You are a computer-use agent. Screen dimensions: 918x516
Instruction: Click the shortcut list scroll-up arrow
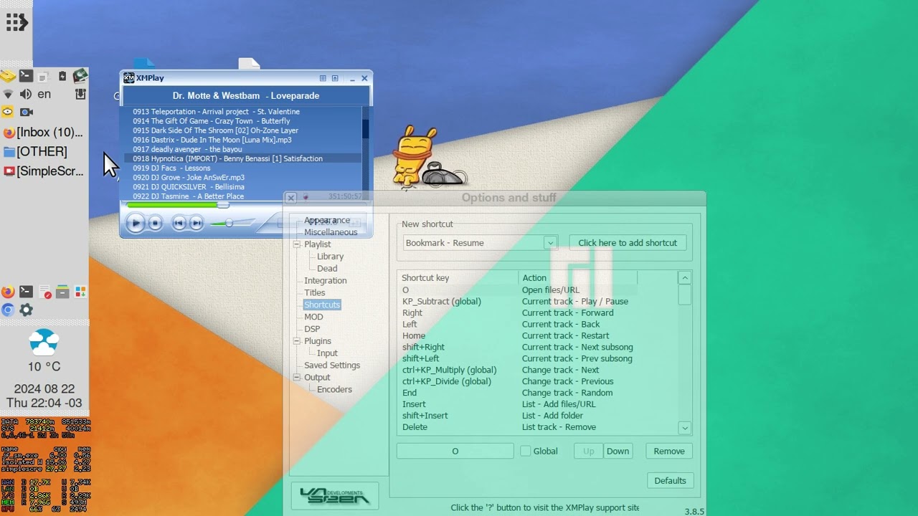click(x=685, y=277)
